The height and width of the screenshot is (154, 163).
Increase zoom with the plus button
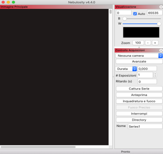click(155, 43)
